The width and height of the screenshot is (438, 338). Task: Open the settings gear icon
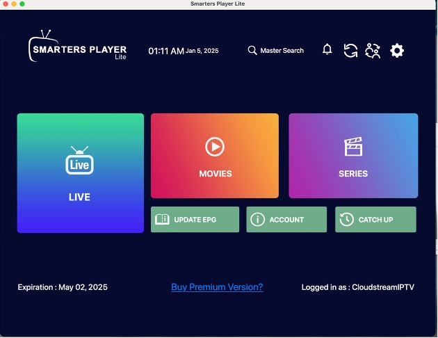pyautogui.click(x=397, y=51)
